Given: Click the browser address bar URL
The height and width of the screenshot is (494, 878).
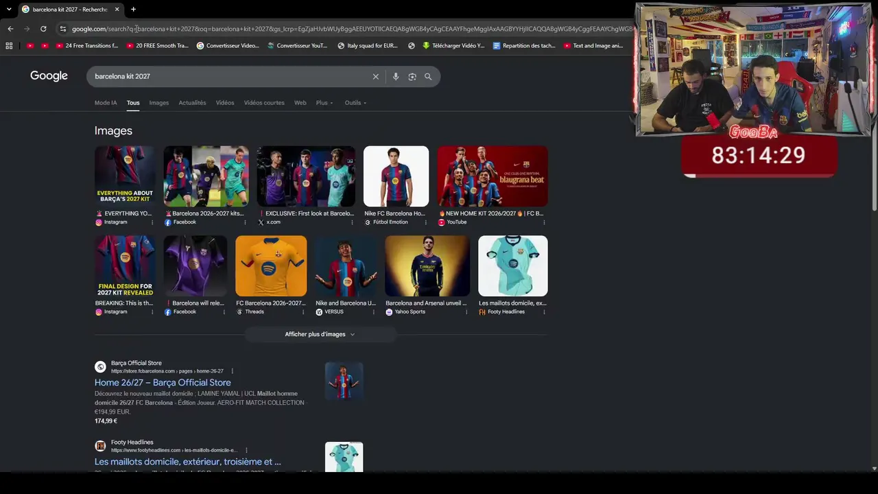Looking at the screenshot, I should [351, 29].
